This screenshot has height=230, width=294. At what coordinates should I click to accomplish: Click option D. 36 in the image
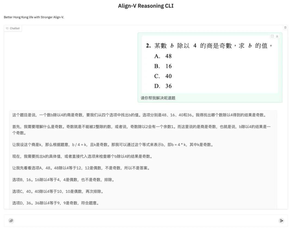tap(163, 86)
